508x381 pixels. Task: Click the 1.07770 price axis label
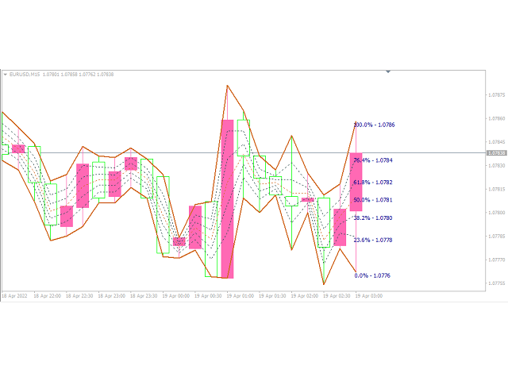(x=497, y=260)
